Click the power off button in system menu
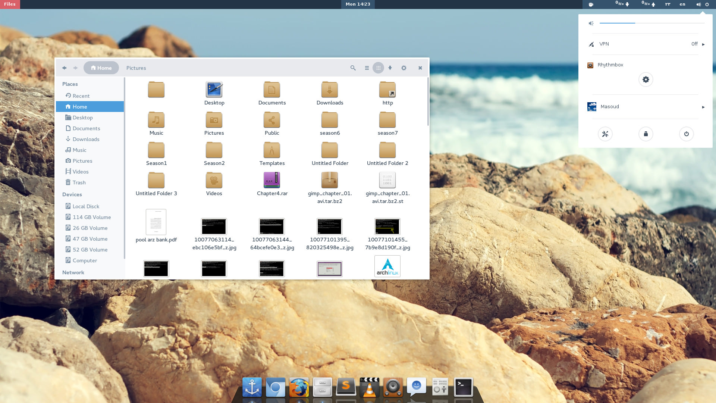716x403 pixels. click(686, 134)
